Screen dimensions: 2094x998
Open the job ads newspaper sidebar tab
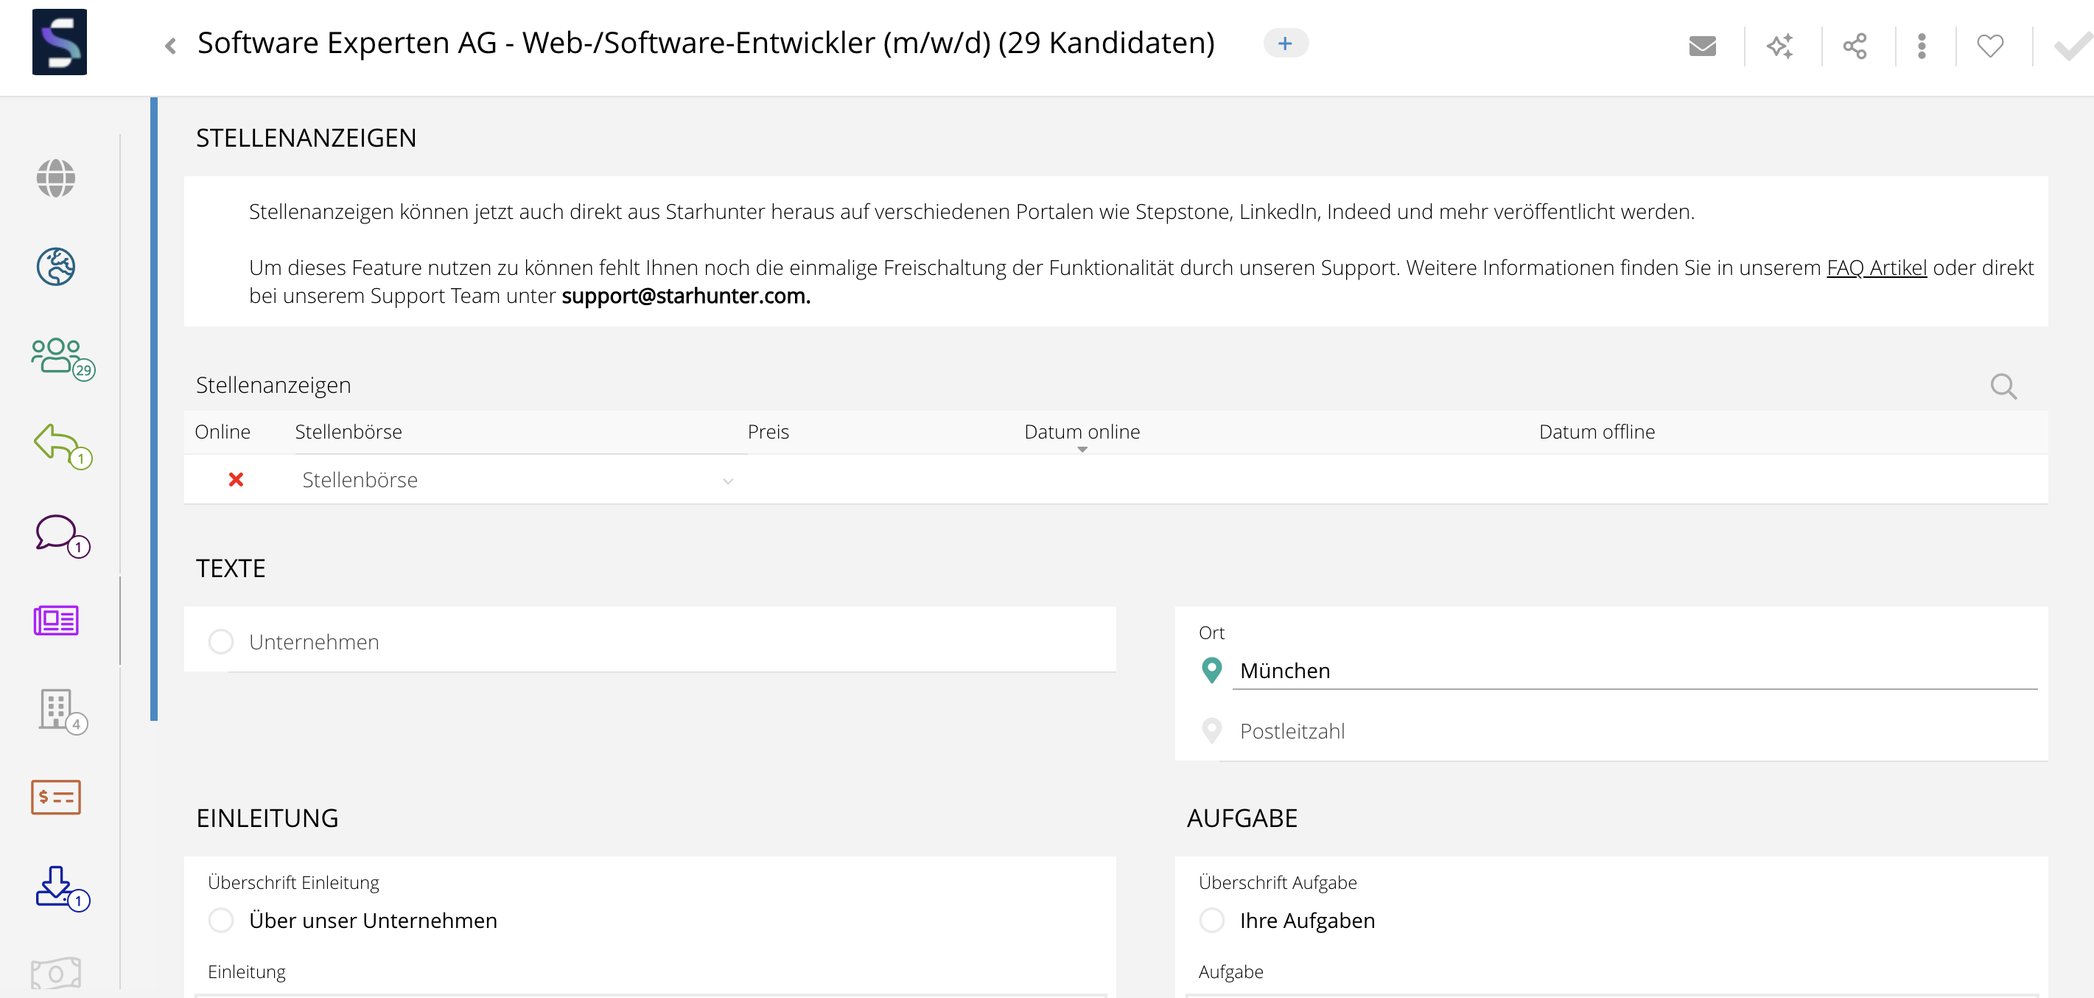[56, 621]
